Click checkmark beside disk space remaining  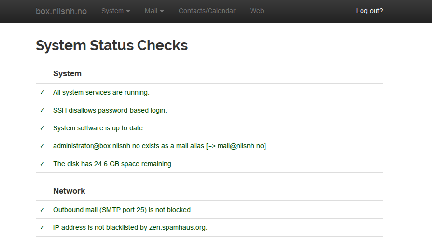pyautogui.click(x=42, y=164)
